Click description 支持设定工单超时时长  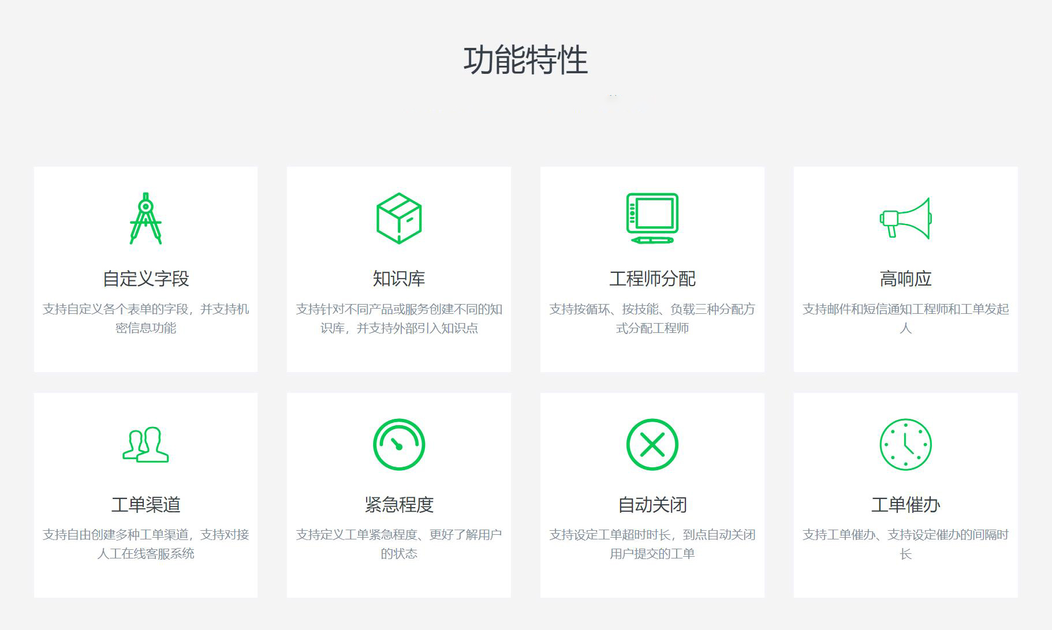pyautogui.click(x=652, y=544)
